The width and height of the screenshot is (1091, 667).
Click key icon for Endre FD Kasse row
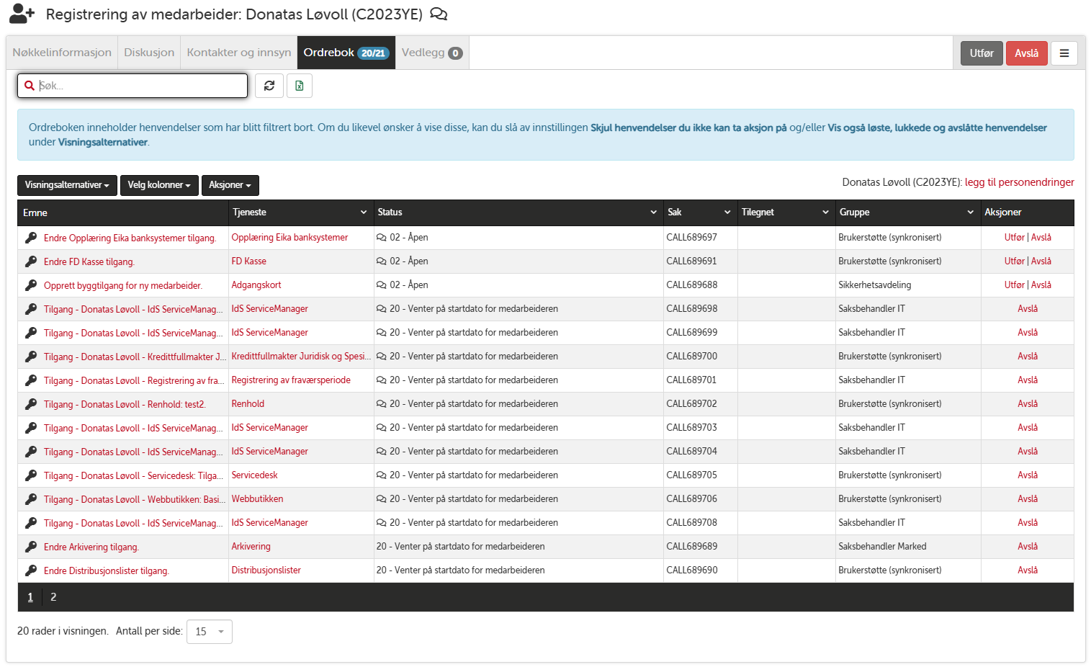tap(31, 261)
